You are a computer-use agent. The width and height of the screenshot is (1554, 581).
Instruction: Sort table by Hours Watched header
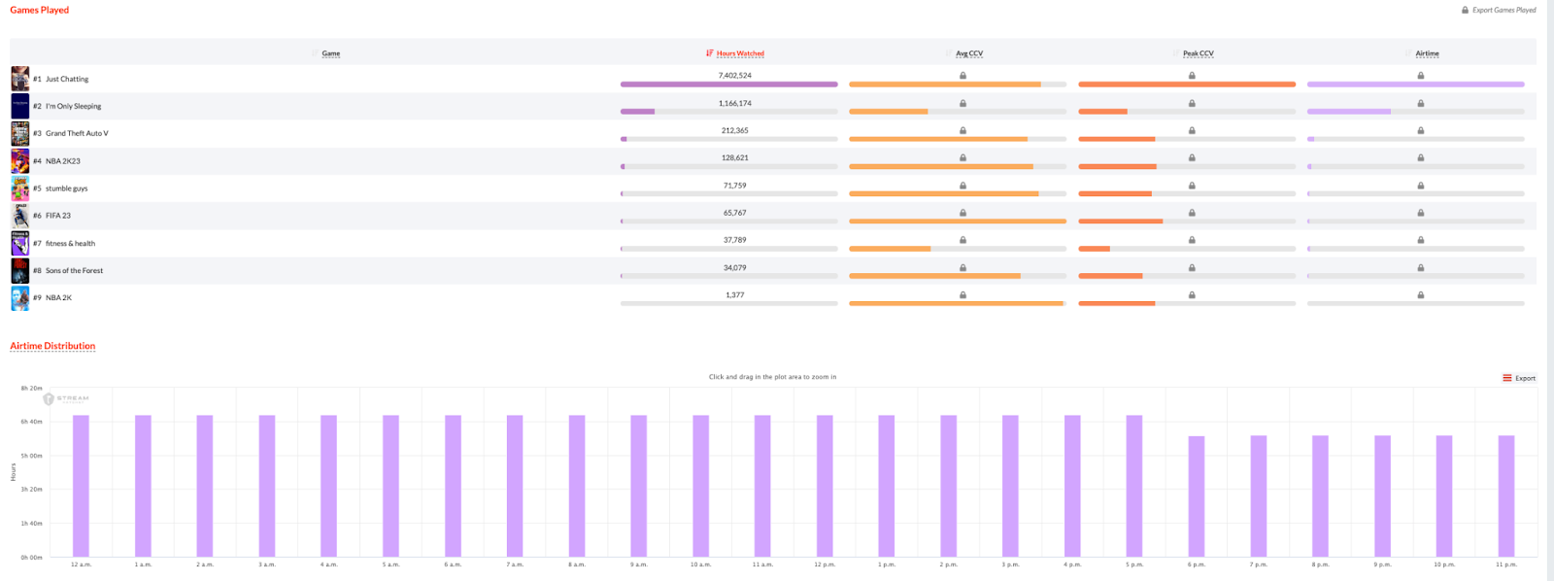point(740,53)
